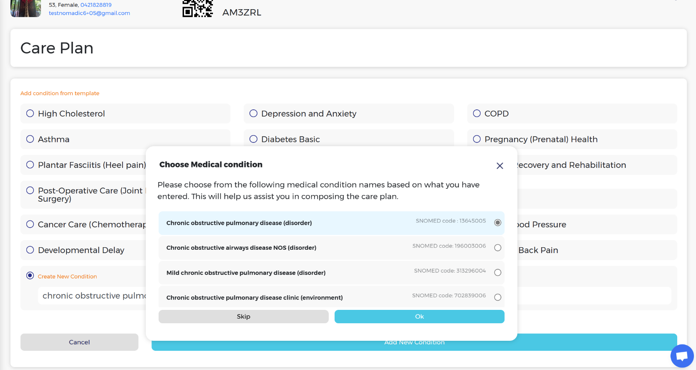Select Pregnancy (Prenatal) Health template
The height and width of the screenshot is (370, 696).
[477, 139]
